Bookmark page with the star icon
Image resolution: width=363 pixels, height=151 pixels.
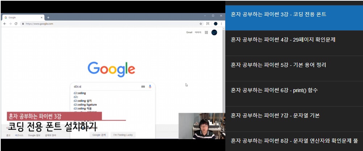coord(201,23)
